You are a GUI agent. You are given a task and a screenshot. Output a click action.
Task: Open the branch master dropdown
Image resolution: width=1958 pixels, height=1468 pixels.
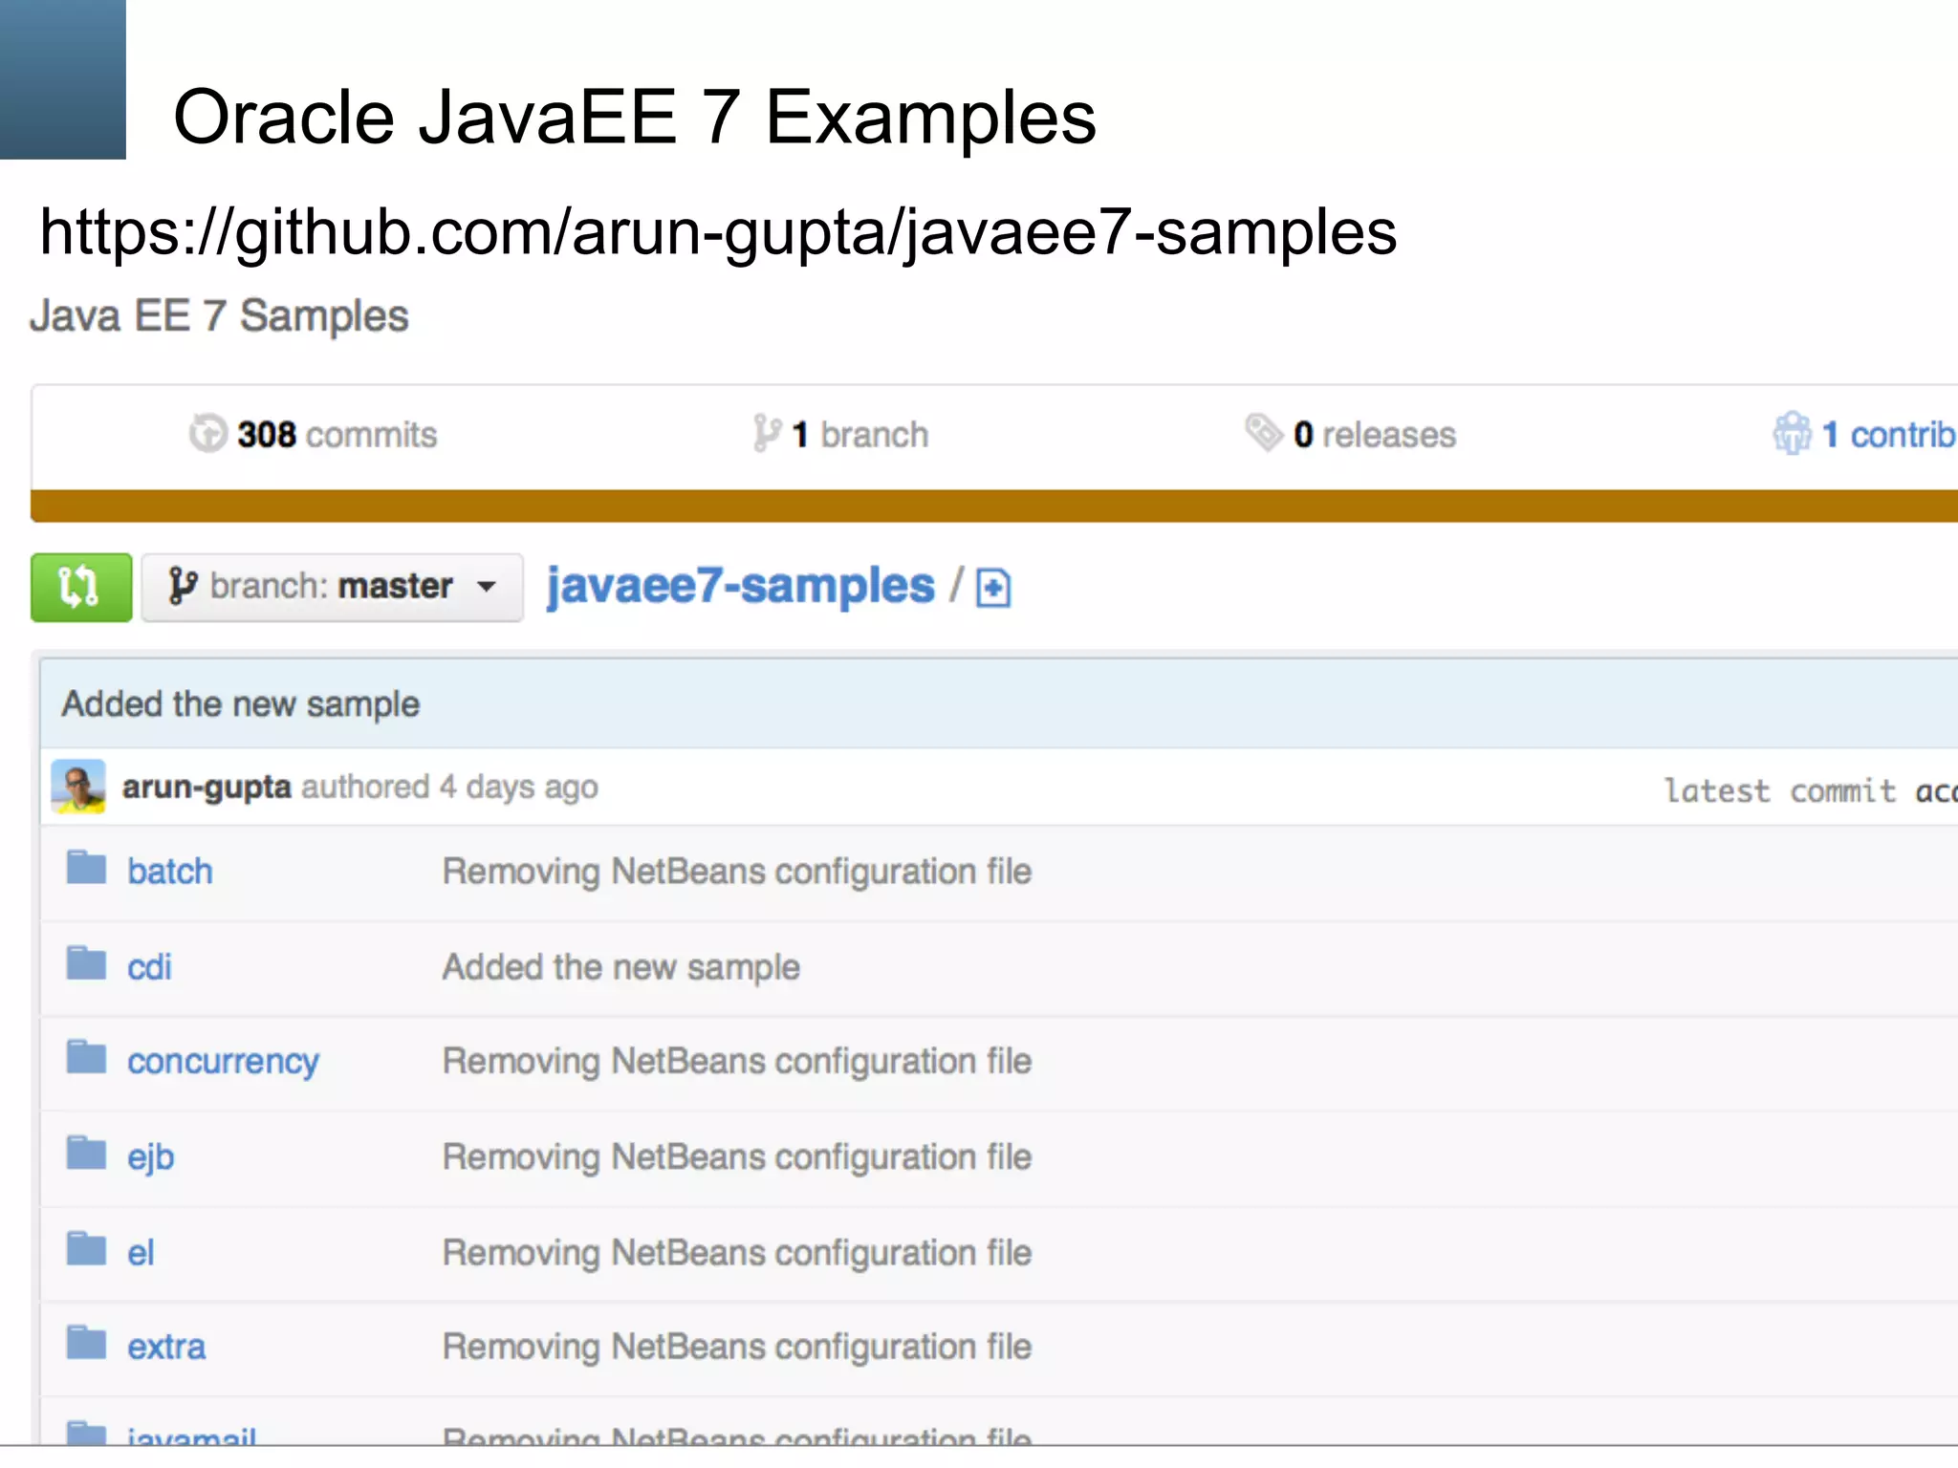tap(332, 587)
